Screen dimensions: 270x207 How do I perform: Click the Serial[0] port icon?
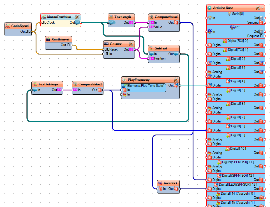click(229, 14)
